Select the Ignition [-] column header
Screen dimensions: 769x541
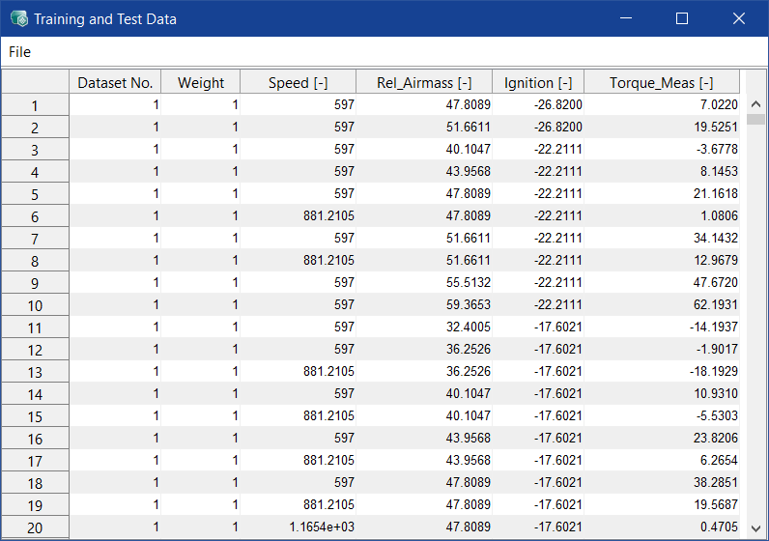[538, 83]
